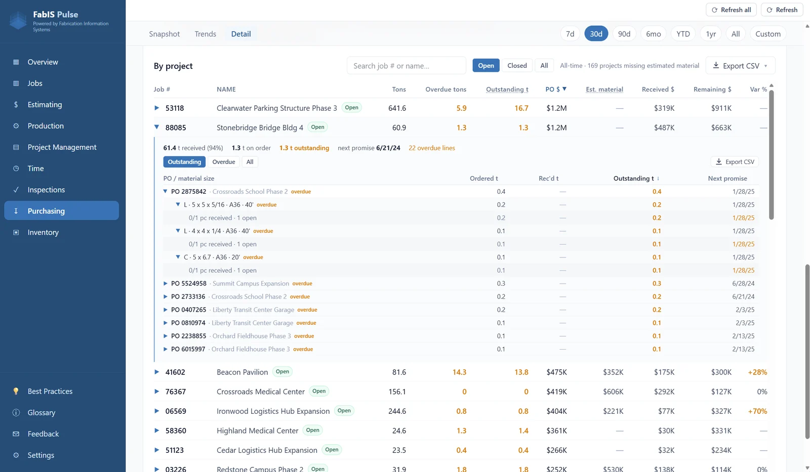The height and width of the screenshot is (472, 810).
Task: Sort by the Est. material column header
Action: tap(604, 89)
